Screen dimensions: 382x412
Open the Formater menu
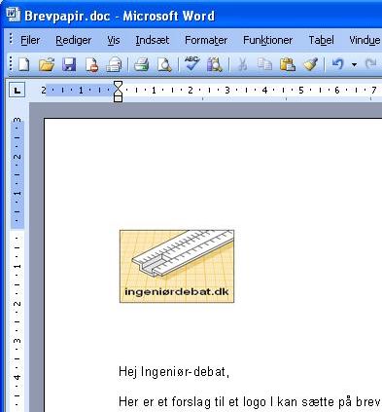206,40
